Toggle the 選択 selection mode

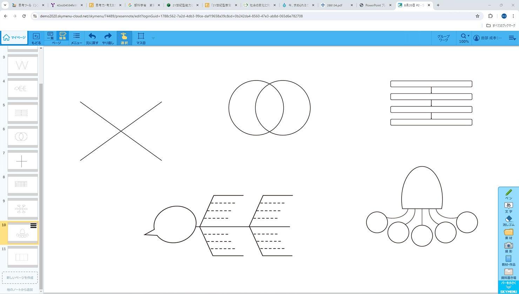click(x=124, y=38)
